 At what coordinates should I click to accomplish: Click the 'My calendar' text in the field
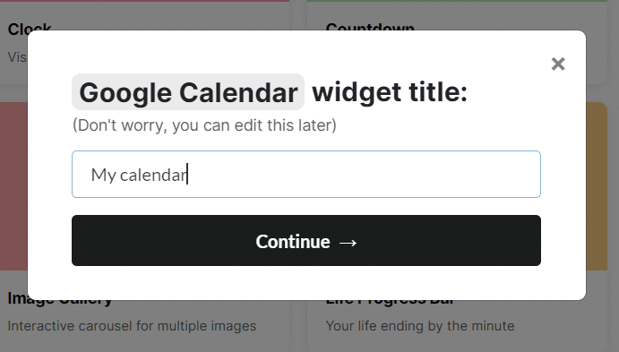click(139, 175)
